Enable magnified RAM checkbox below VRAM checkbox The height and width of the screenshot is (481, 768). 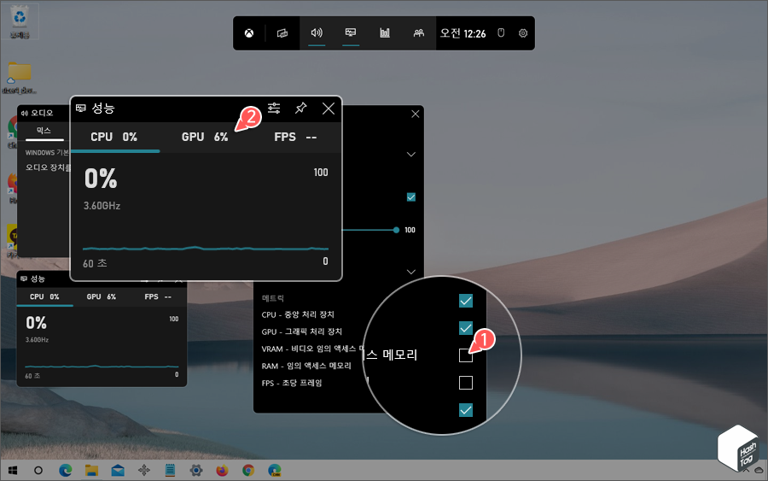click(x=466, y=383)
